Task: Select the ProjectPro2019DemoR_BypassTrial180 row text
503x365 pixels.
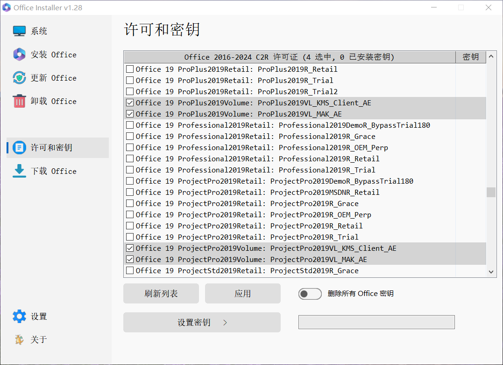Action: point(274,181)
